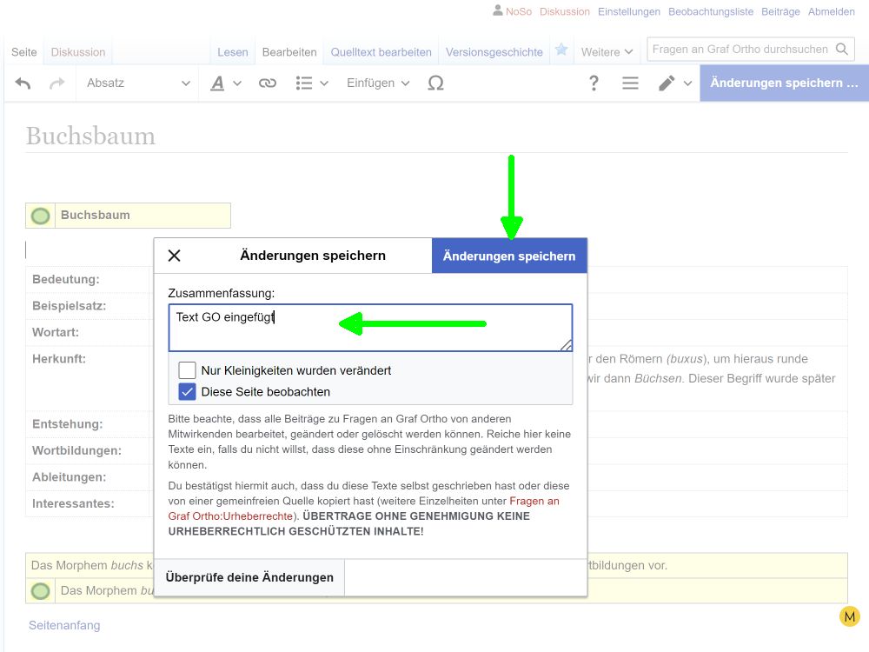Click 'Überprüfe deine Änderungen' button
Image resolution: width=869 pixels, height=652 pixels.
[x=249, y=577]
